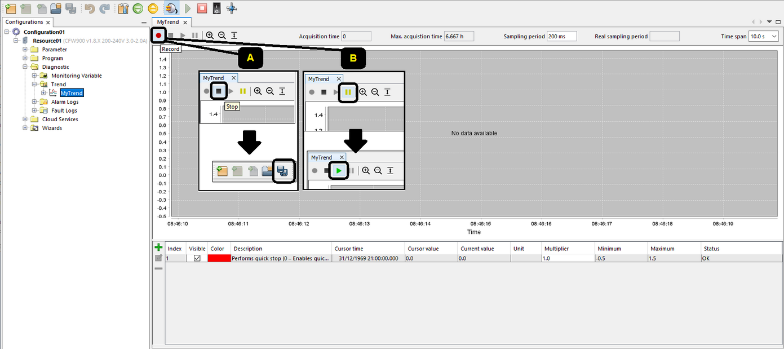
Task: Click the Undo icon in the main toolbar
Action: (x=90, y=8)
